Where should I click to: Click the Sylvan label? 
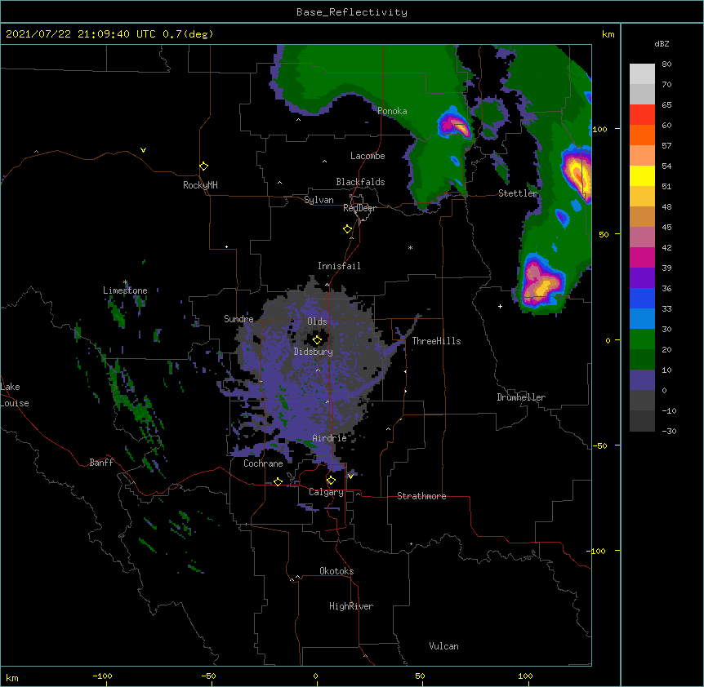pyautogui.click(x=319, y=200)
